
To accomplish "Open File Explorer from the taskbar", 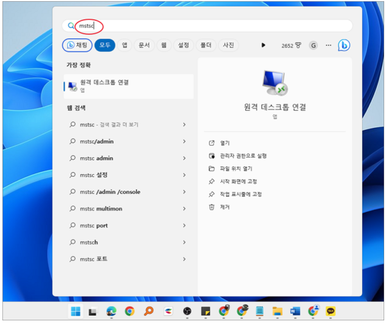I will coord(277,312).
